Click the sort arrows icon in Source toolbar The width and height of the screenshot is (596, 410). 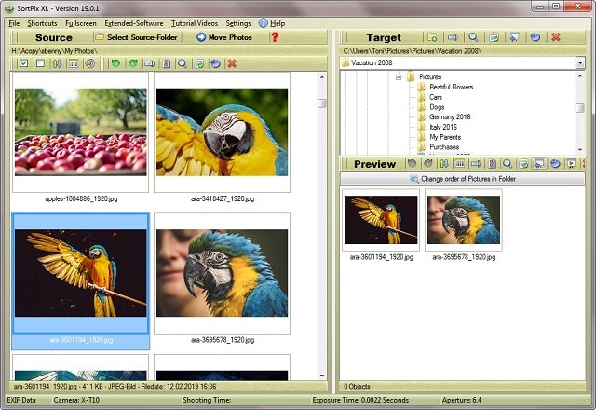pyautogui.click(x=57, y=63)
